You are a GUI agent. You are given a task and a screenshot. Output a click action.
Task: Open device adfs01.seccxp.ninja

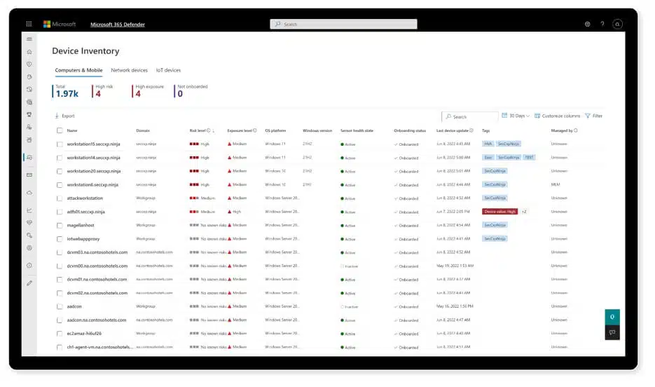point(86,212)
